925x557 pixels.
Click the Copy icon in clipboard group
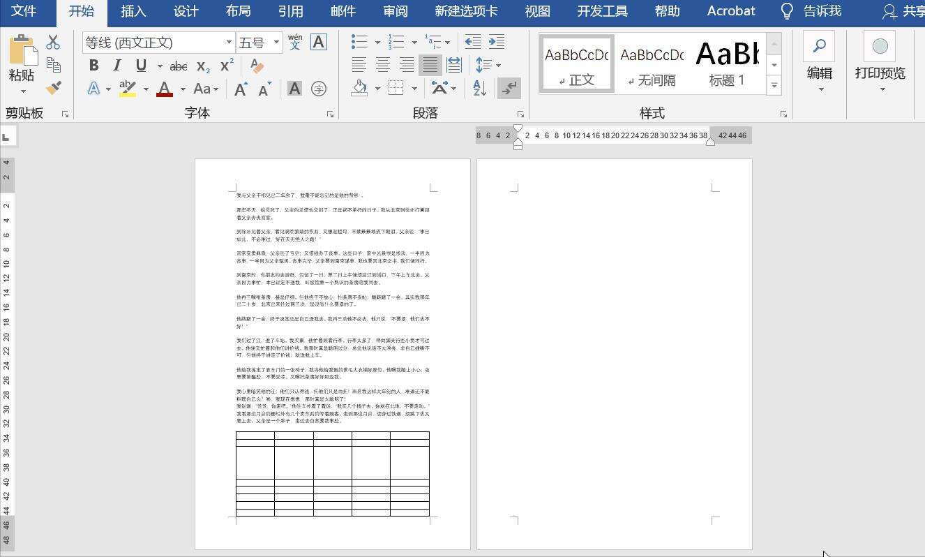[x=53, y=65]
